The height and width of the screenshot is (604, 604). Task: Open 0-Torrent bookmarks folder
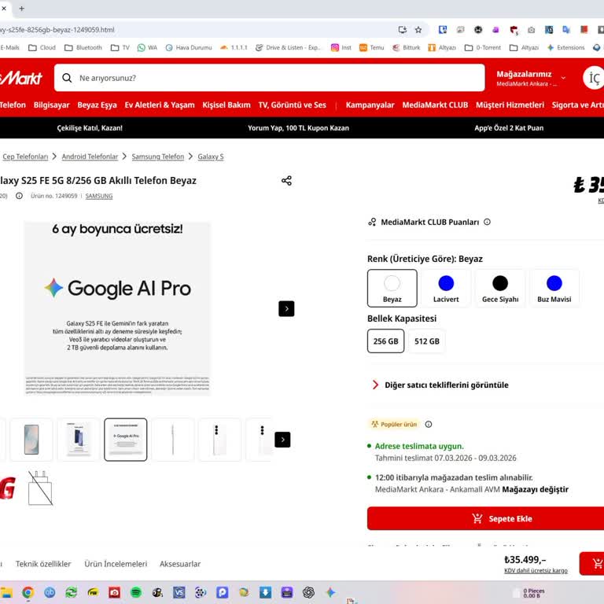(483, 47)
